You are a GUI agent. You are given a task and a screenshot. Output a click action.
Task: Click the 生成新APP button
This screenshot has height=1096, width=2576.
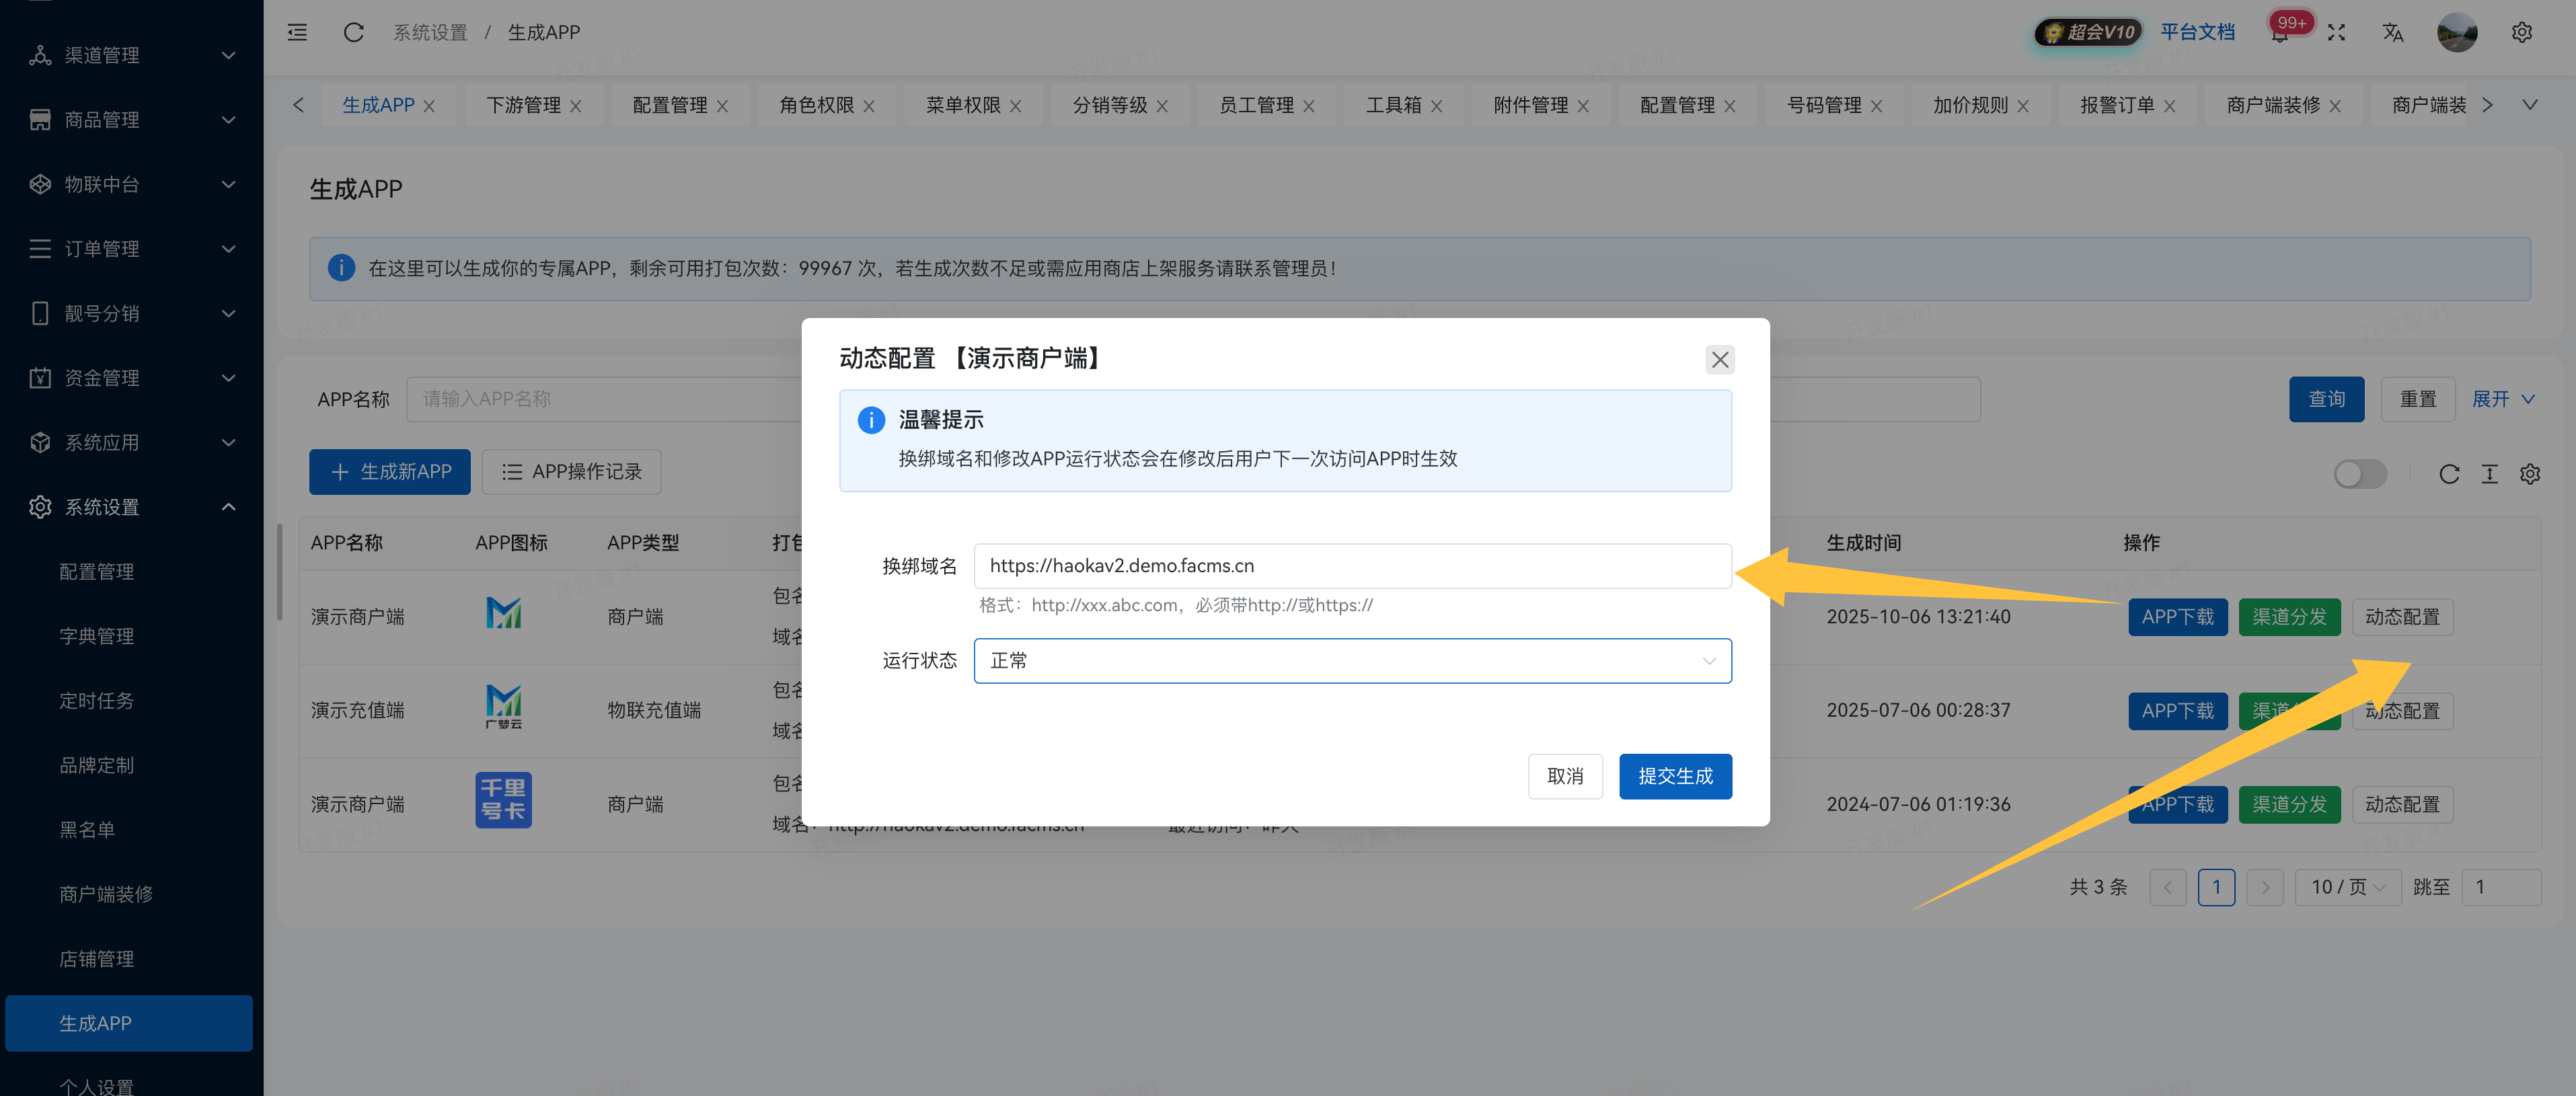click(x=389, y=471)
